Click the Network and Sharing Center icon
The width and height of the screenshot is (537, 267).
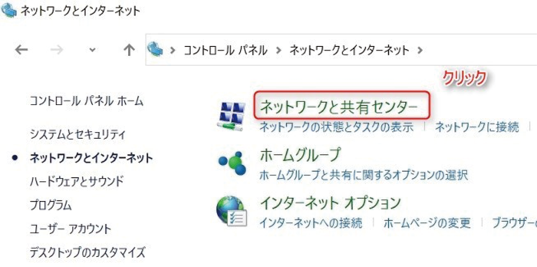(232, 116)
